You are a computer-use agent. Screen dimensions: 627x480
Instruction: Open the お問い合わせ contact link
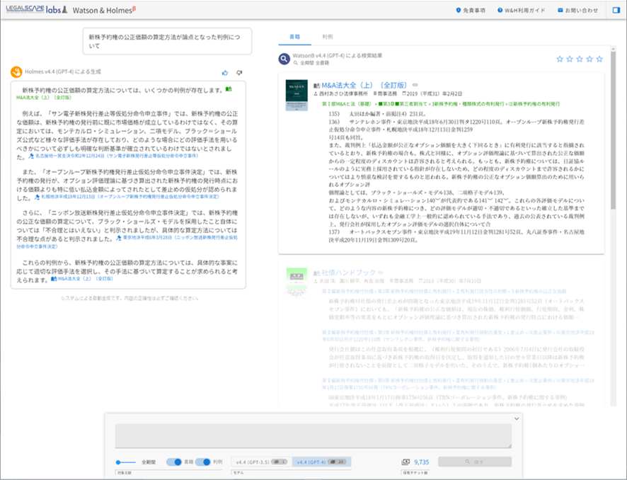click(x=577, y=11)
